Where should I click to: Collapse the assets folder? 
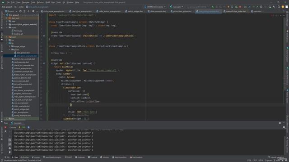tap(7, 27)
